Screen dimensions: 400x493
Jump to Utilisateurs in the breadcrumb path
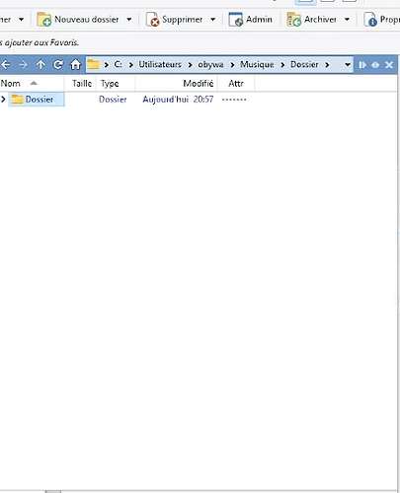coord(160,64)
